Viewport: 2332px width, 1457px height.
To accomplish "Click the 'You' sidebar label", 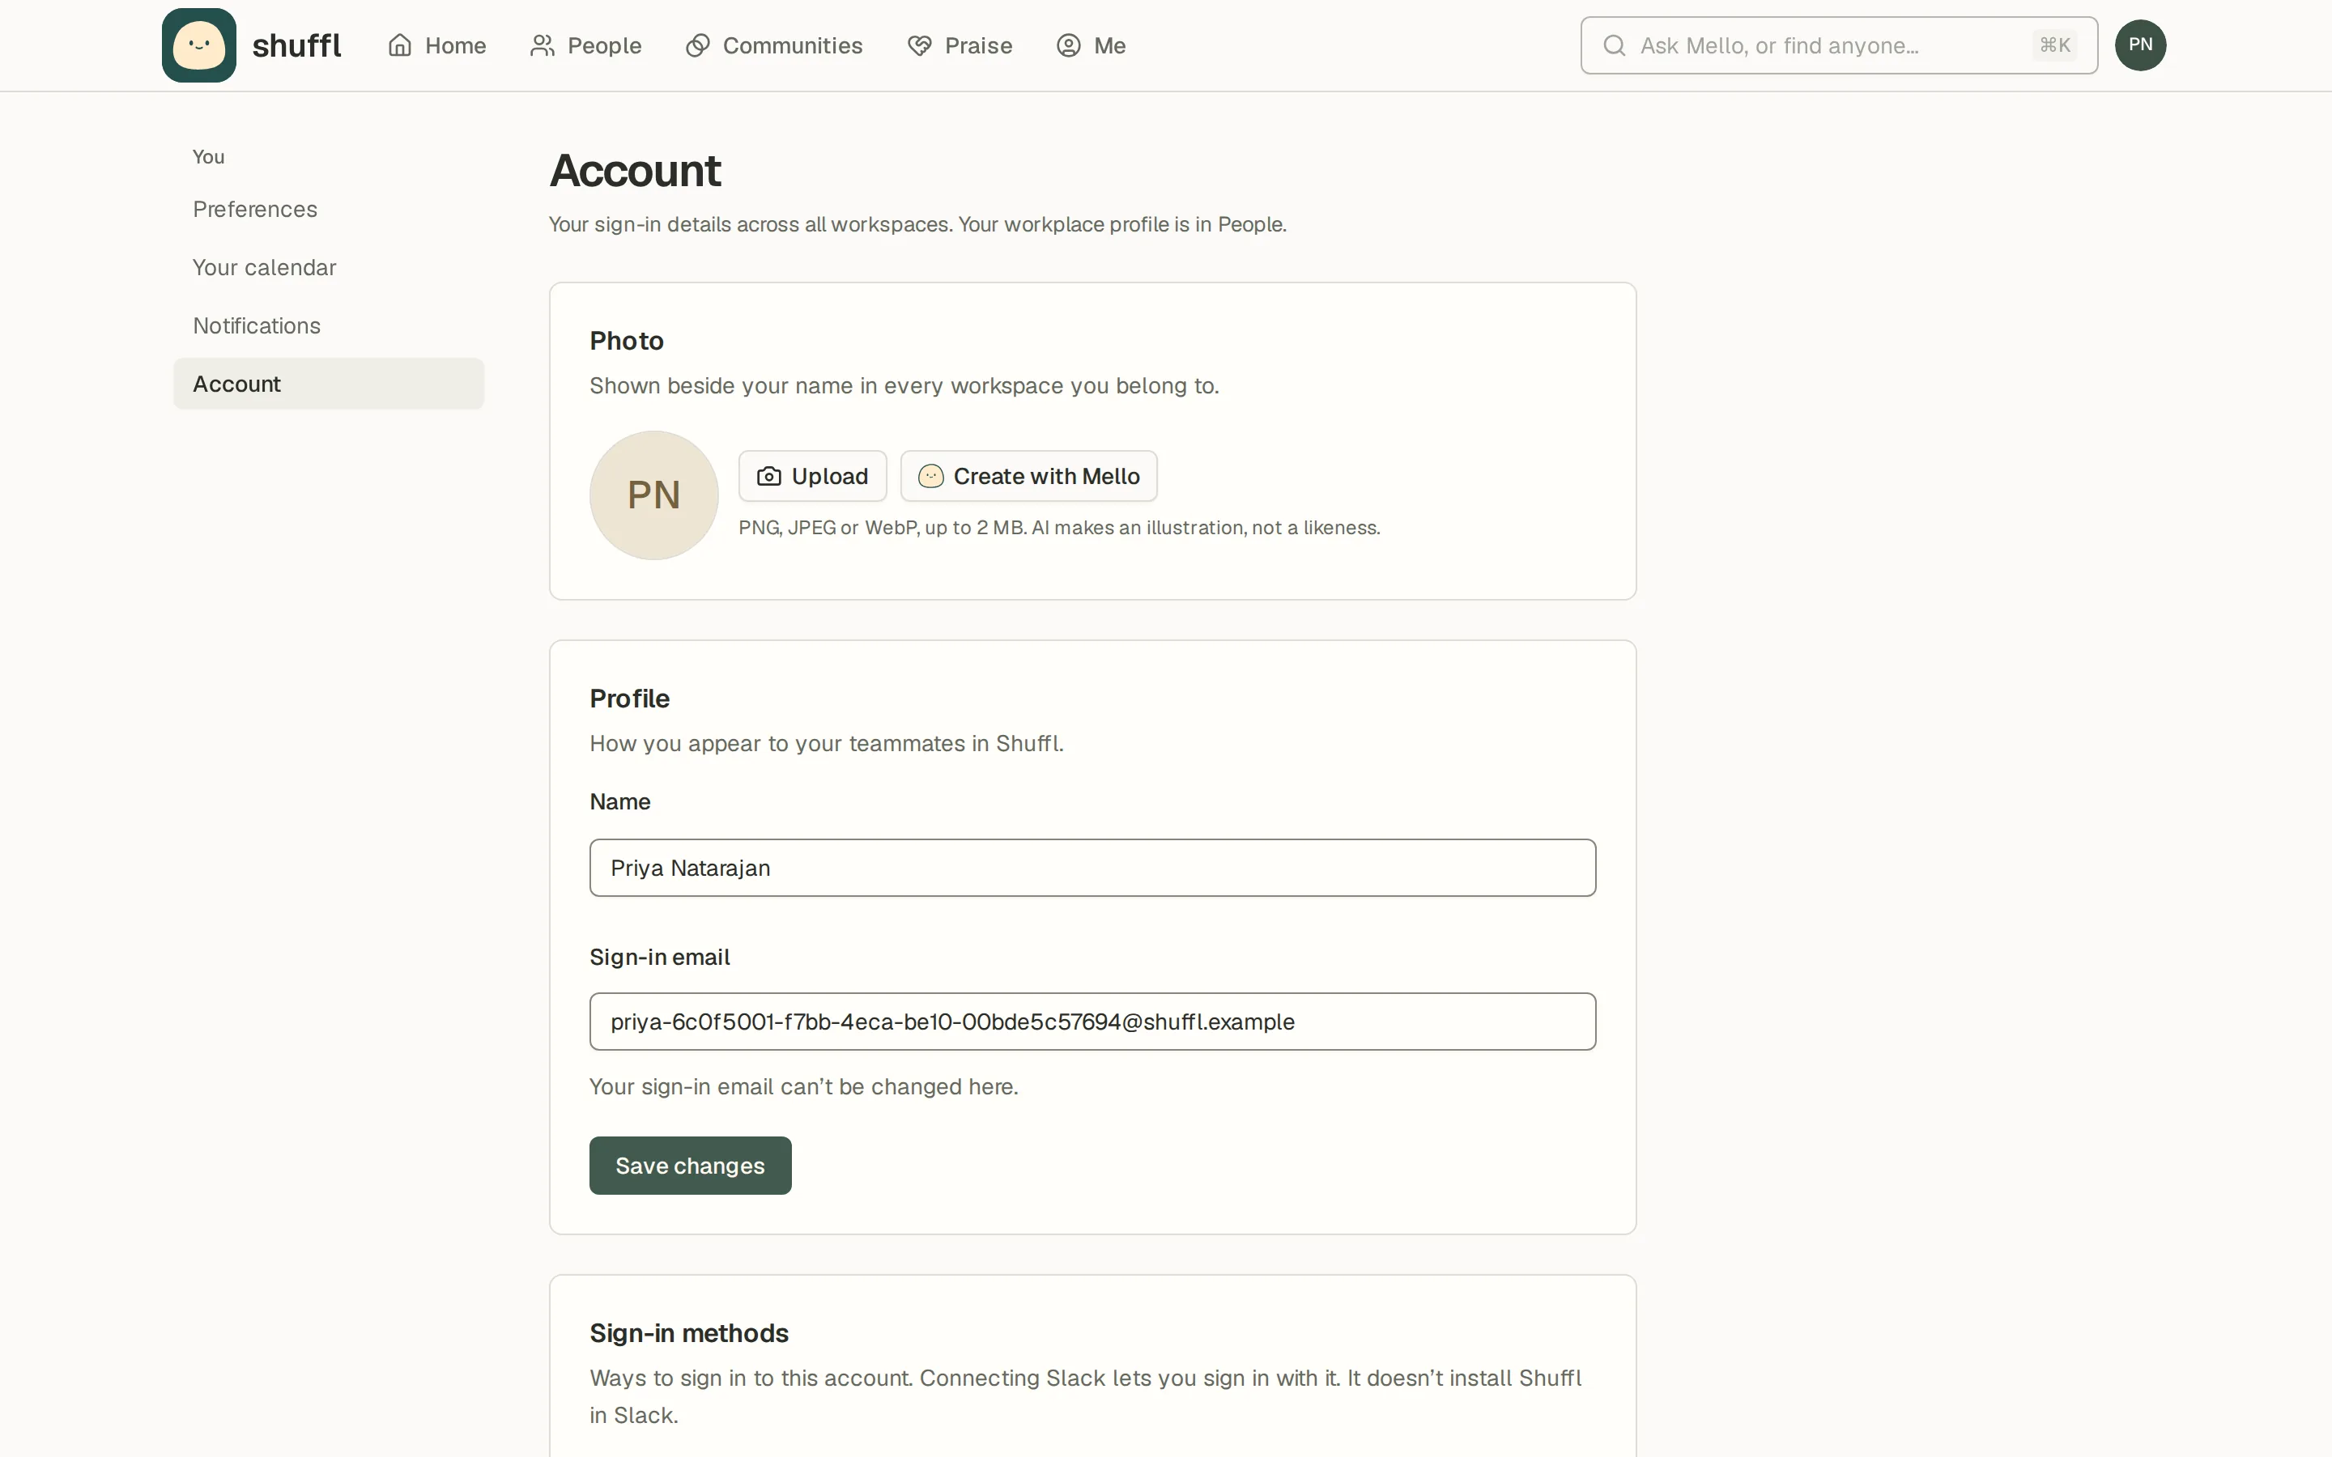I will (x=208, y=157).
